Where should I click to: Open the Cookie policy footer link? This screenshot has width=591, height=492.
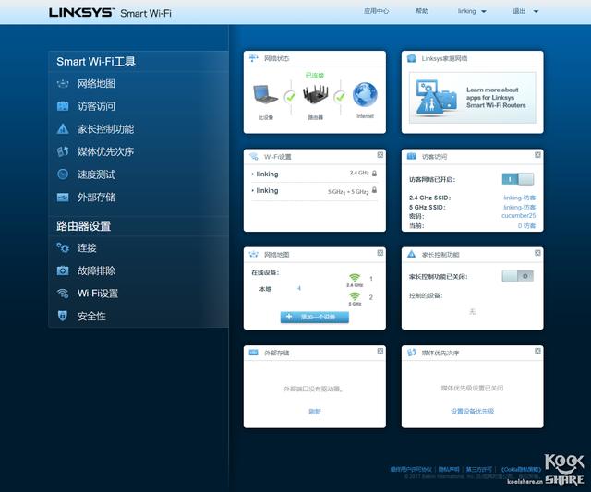click(x=521, y=469)
